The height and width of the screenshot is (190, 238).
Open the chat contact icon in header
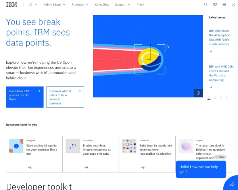pos(215,5)
